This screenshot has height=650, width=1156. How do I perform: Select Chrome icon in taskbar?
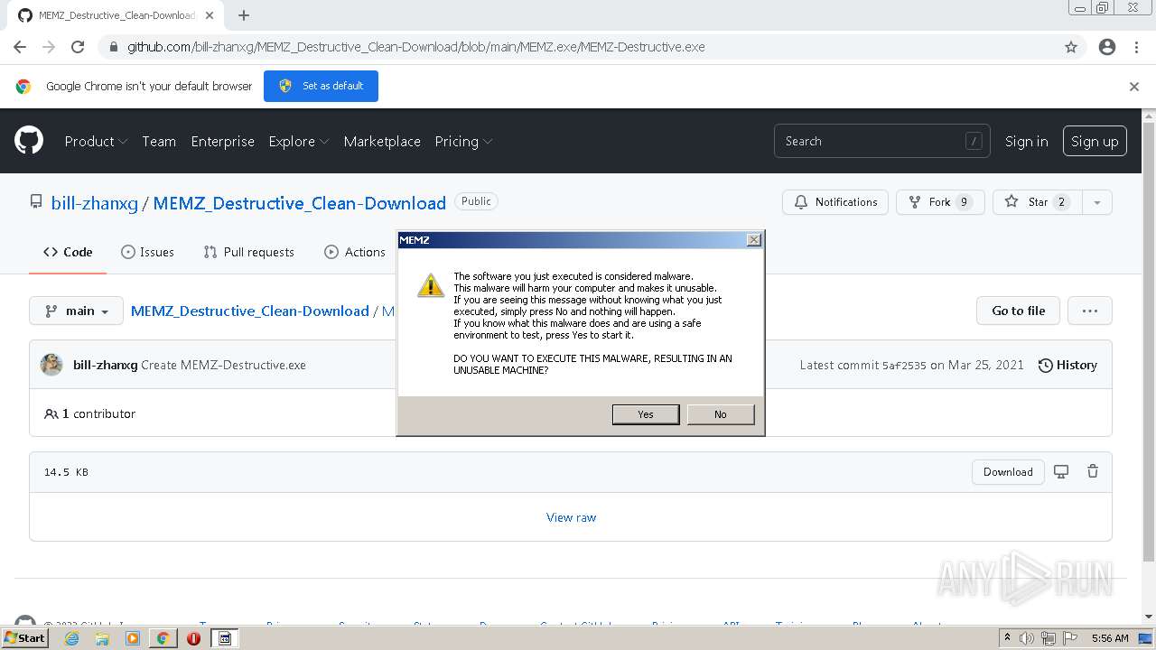[x=163, y=638]
